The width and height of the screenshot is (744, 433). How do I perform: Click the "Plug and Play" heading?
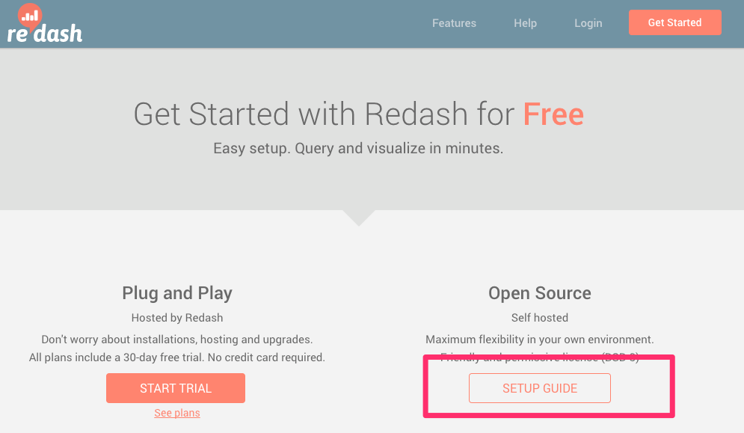coord(177,293)
